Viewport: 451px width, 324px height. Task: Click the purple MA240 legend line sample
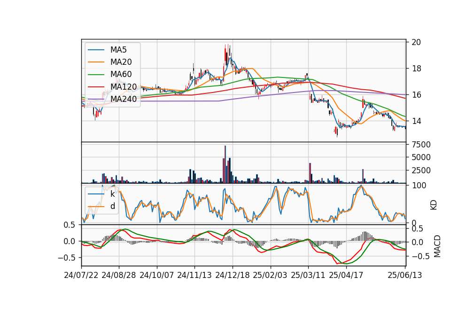(96, 99)
